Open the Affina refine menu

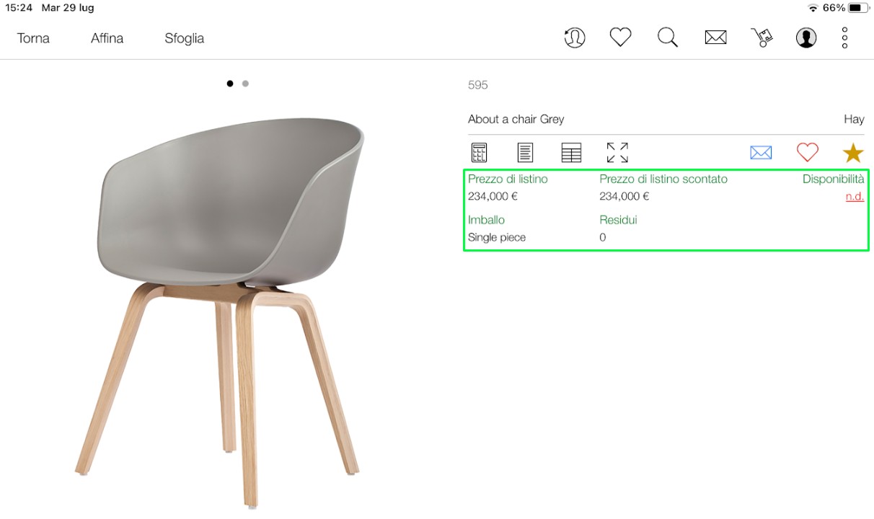click(107, 38)
